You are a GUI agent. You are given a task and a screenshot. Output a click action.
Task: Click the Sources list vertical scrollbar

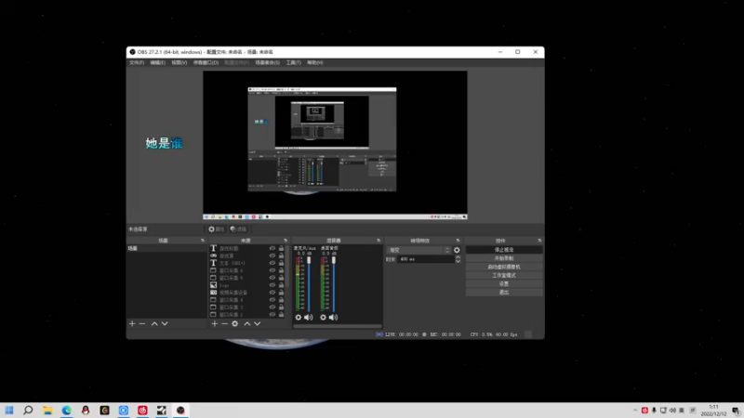click(286, 267)
